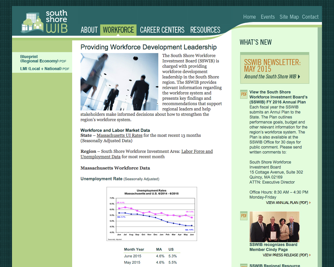Follow Labor Force and Unemployment Data link
Screen dimensions: 334x267
pos(147,154)
